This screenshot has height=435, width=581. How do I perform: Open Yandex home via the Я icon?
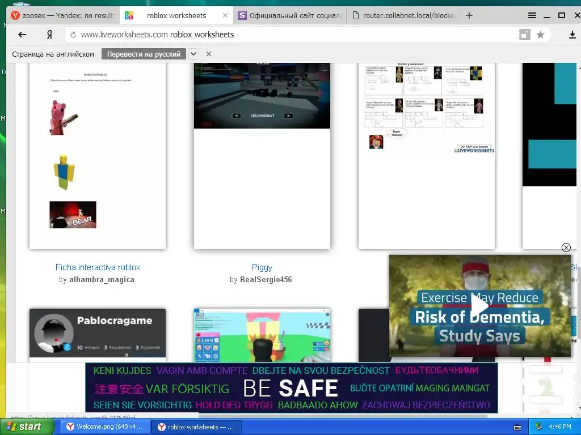point(49,35)
